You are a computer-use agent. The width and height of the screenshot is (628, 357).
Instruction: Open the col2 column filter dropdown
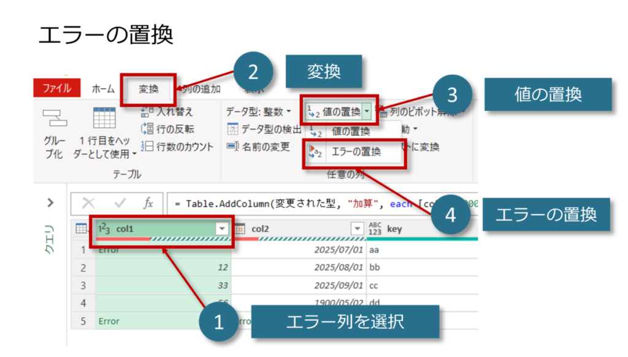tap(358, 228)
